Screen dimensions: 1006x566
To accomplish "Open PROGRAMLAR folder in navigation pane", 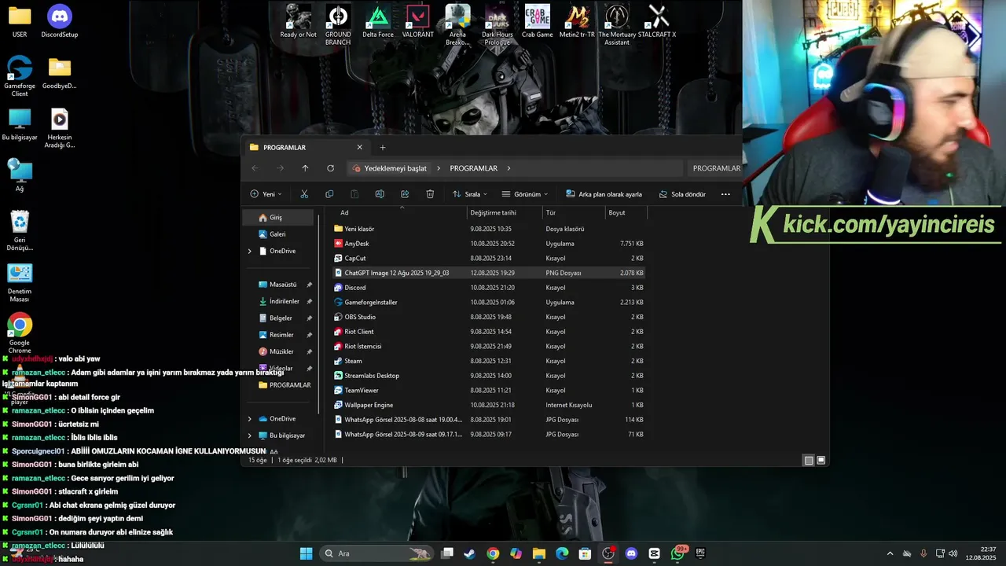I will tap(285, 385).
